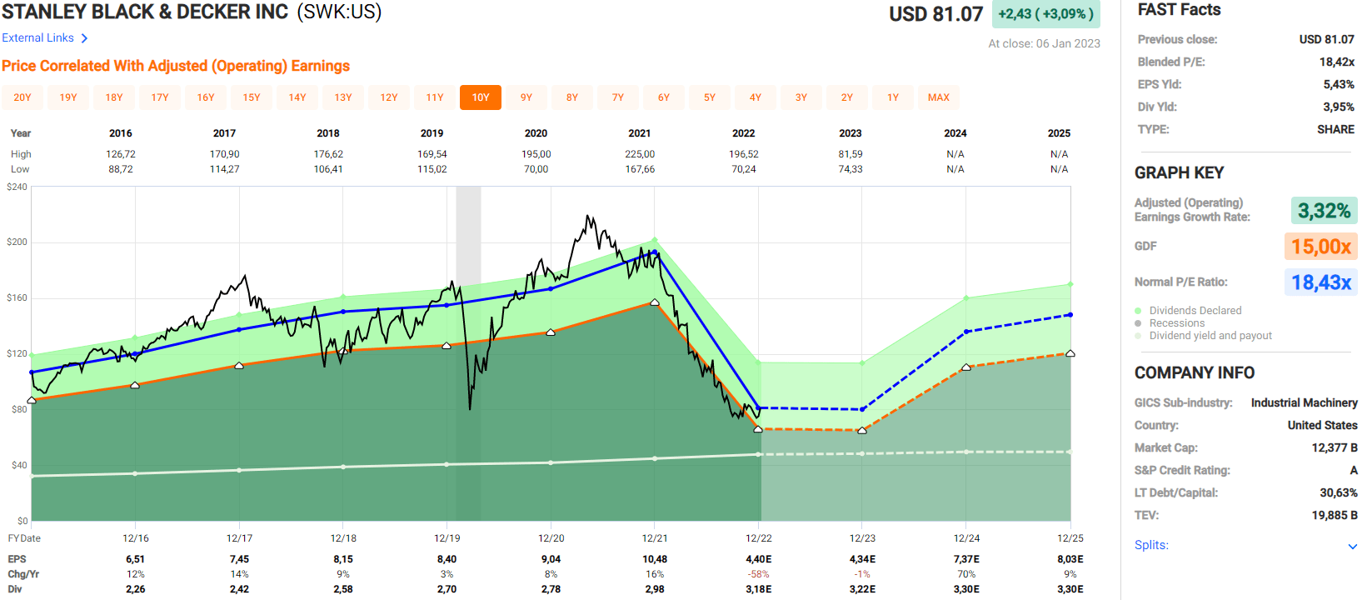Click the 12/25 estimate marker on dashed blue line
Image resolution: width=1367 pixels, height=600 pixels.
[x=1070, y=315]
